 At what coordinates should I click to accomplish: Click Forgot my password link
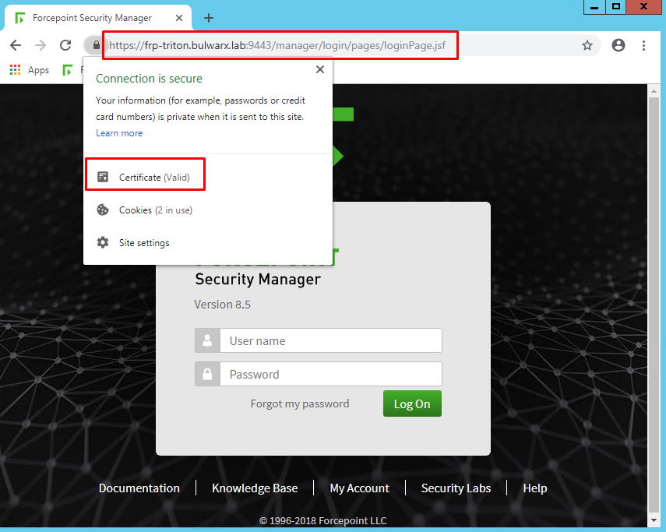click(300, 403)
